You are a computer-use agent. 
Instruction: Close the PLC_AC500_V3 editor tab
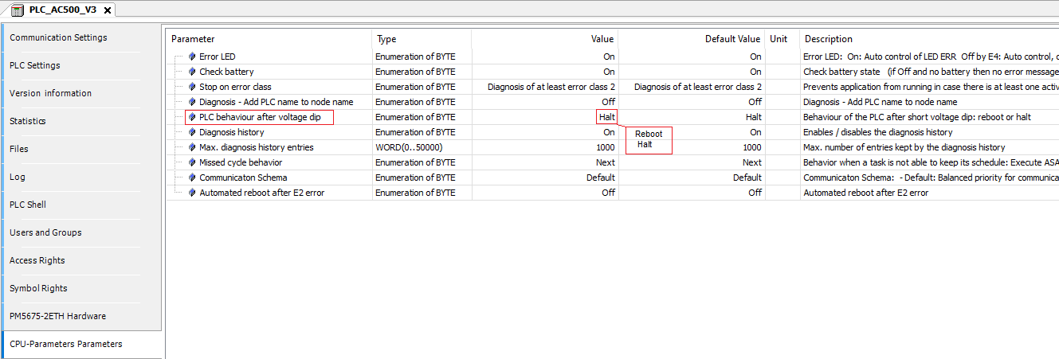click(108, 10)
